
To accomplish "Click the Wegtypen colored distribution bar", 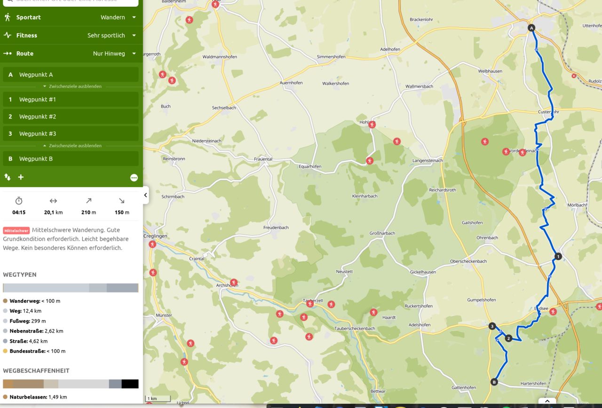I will [71, 288].
